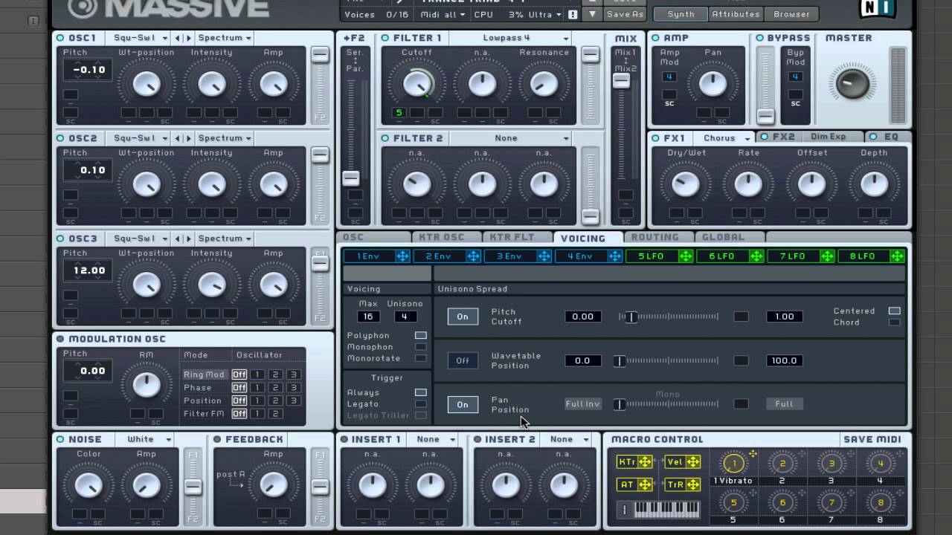Click the 5 LFO green move handle
The width and height of the screenshot is (952, 535).
tap(685, 256)
